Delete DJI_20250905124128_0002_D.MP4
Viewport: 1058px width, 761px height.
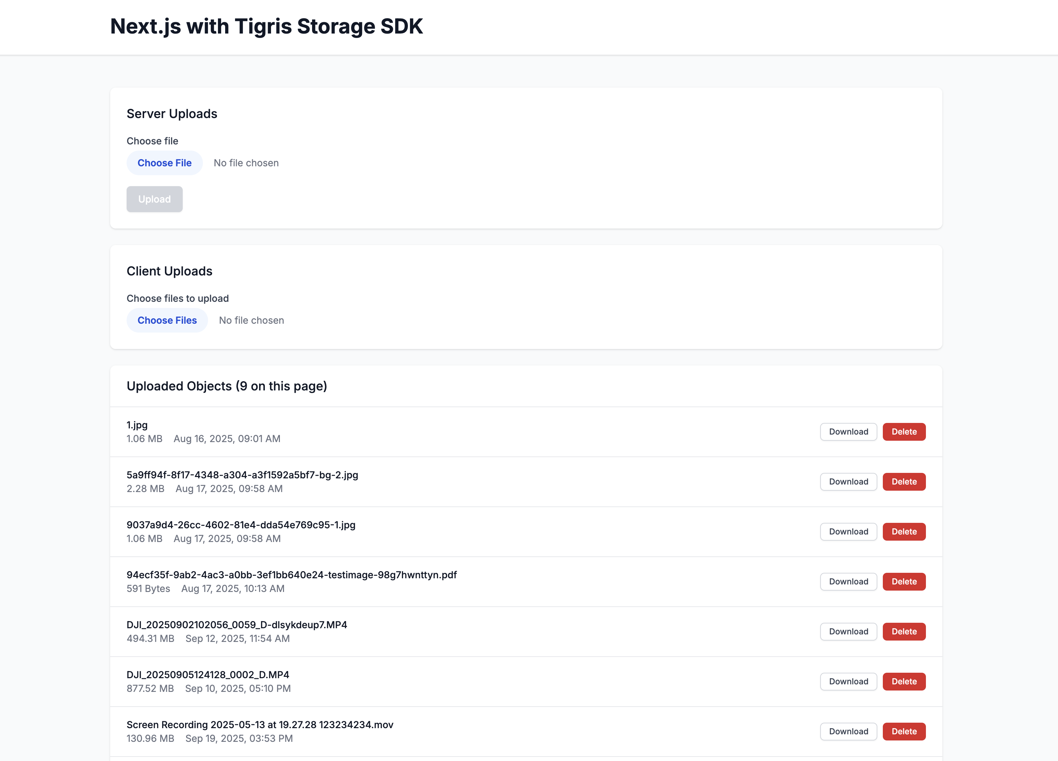[x=904, y=681]
